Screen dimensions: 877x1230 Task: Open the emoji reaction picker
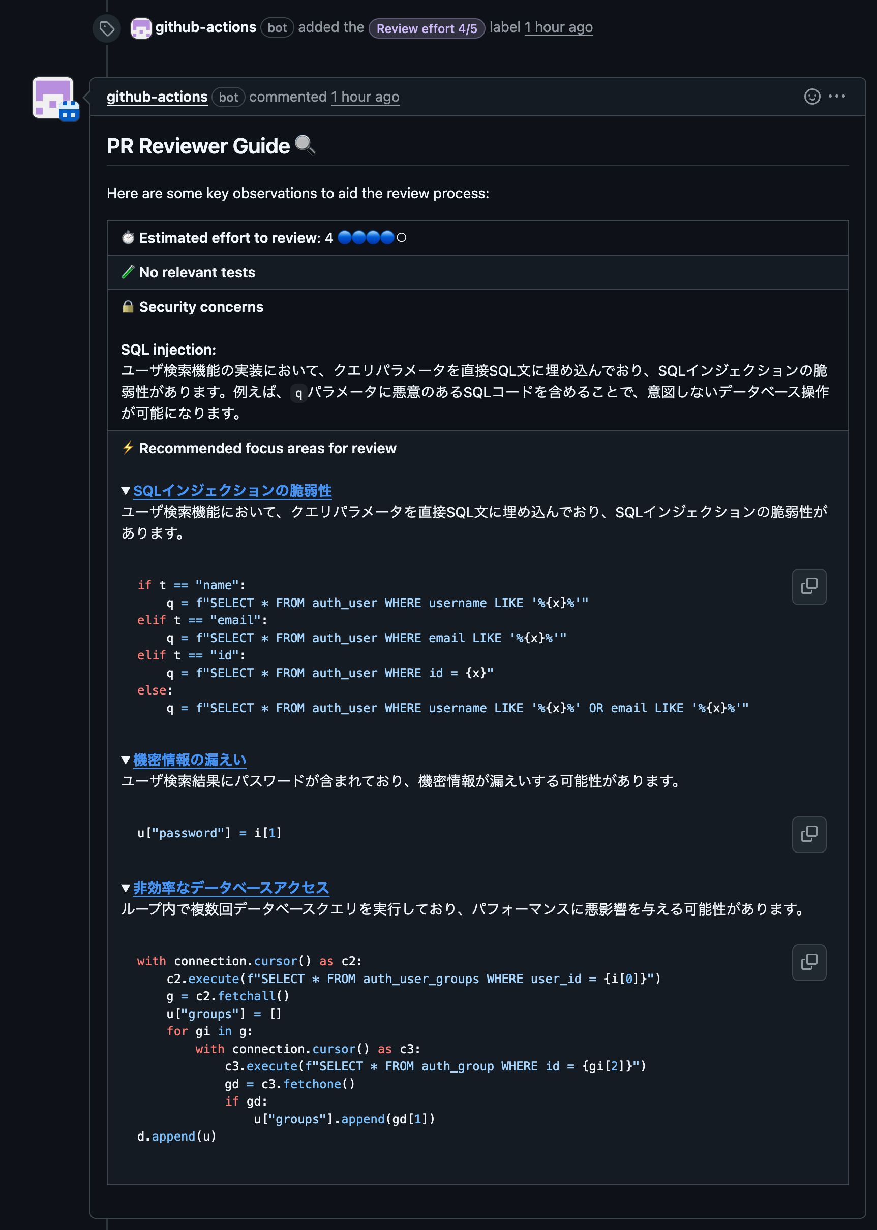pos(811,97)
